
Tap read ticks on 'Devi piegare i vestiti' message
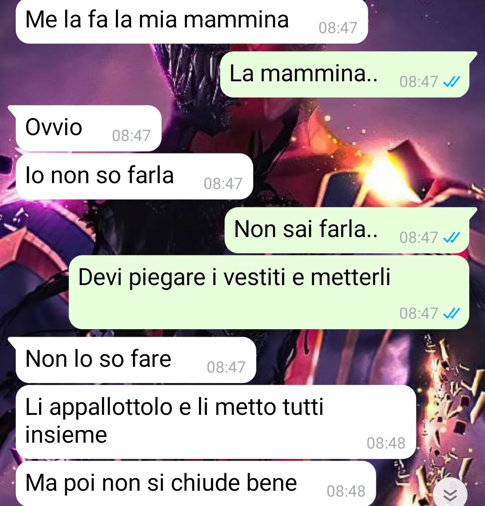451,313
